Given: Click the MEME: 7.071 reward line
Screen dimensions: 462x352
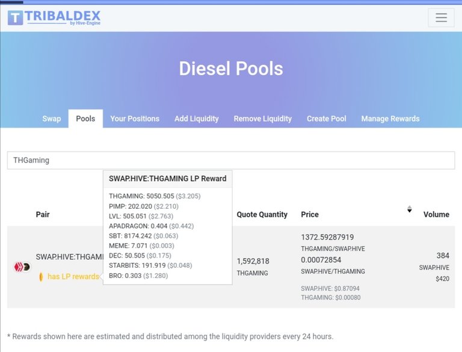Looking at the screenshot, I should (141, 245).
